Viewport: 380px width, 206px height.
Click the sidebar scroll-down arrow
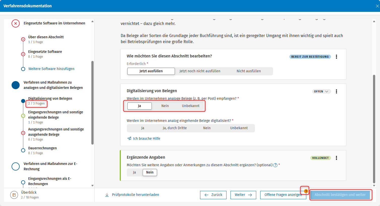coord(92,186)
